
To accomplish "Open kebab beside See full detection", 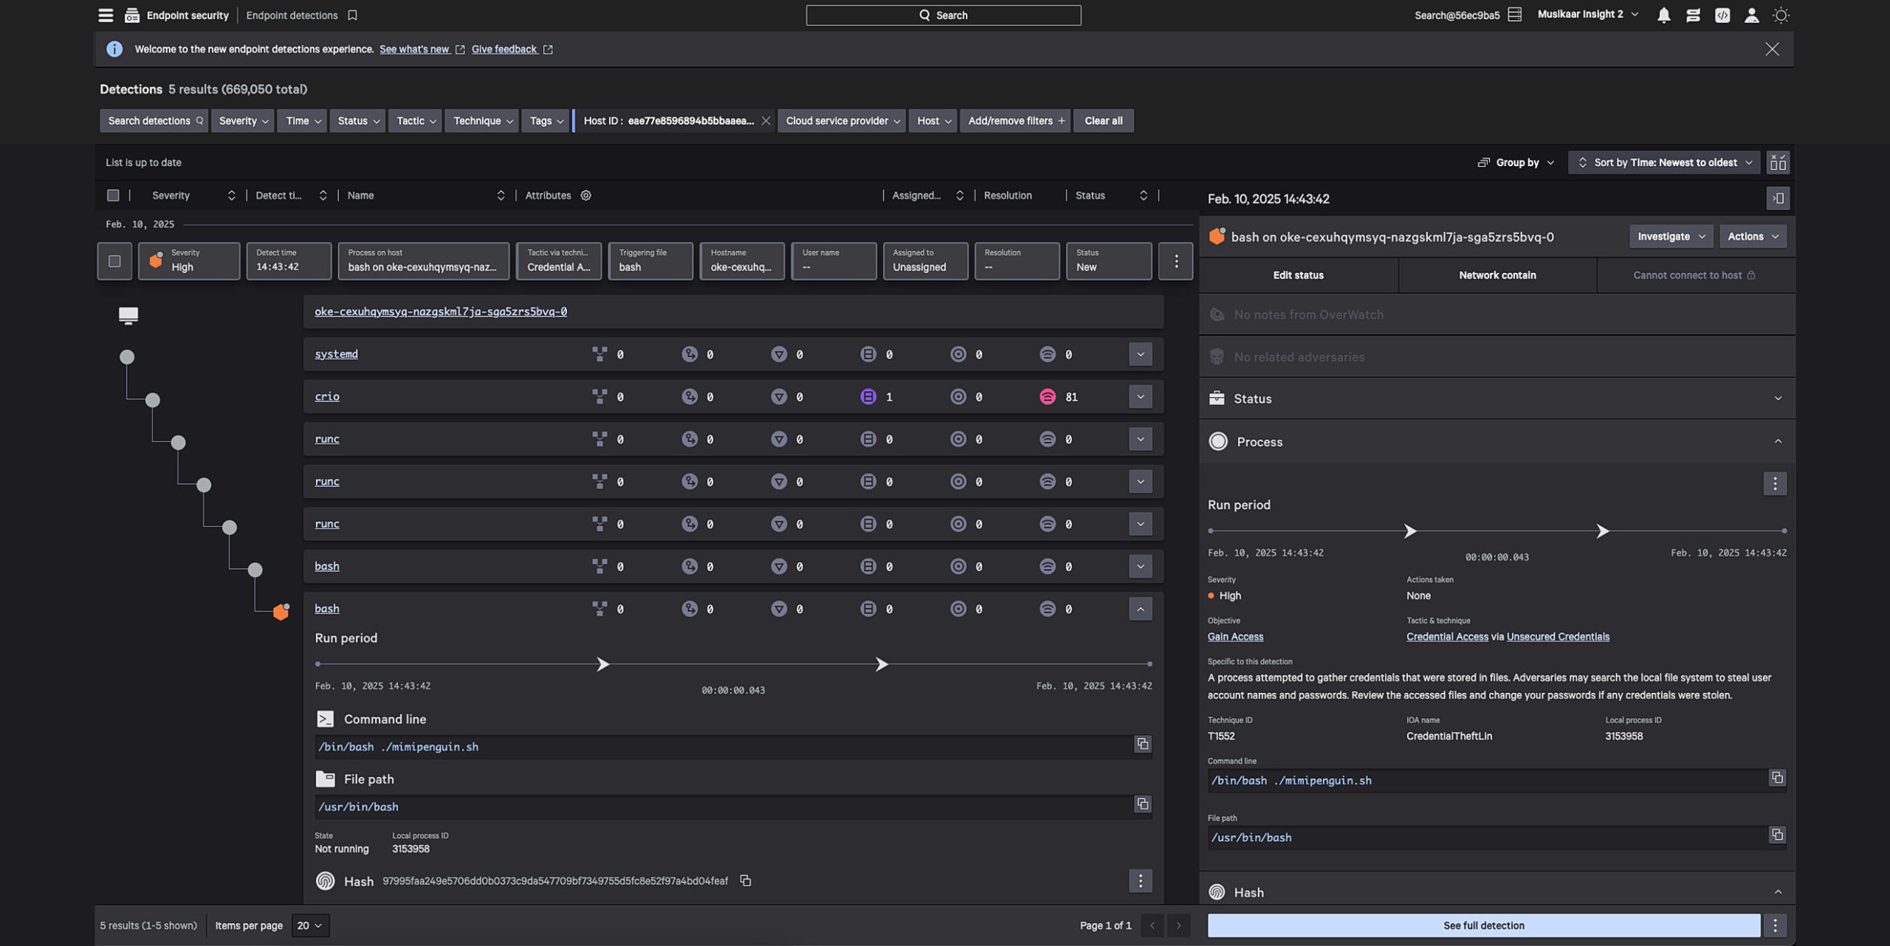I will [1775, 925].
